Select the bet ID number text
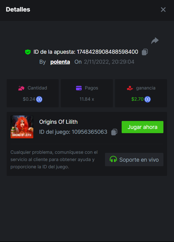The height and width of the screenshot is (242, 174). (107, 52)
